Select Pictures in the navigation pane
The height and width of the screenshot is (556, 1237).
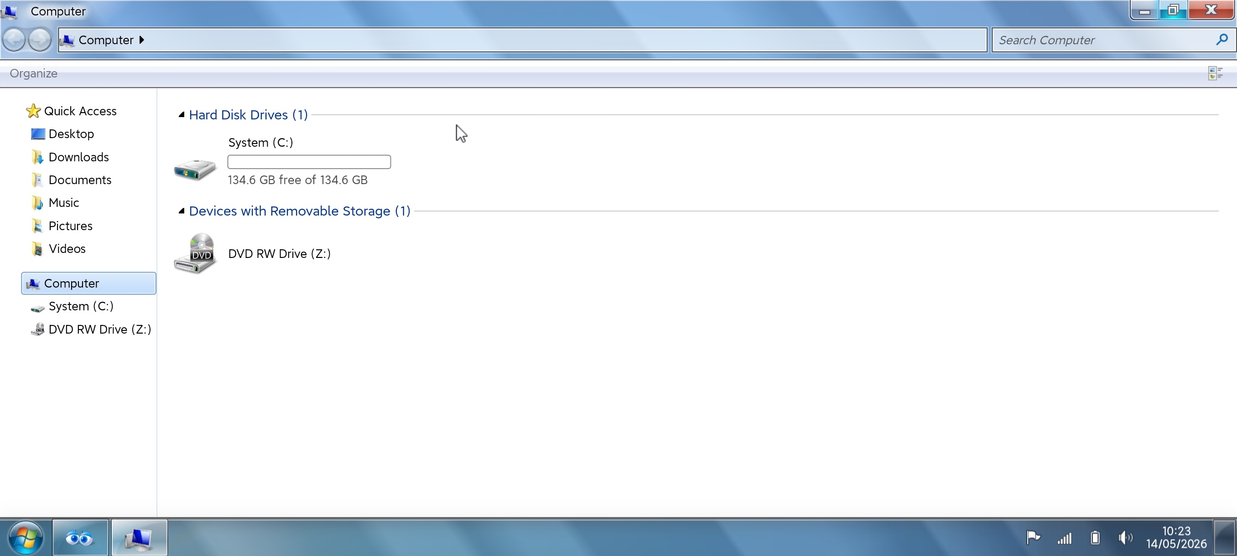click(x=70, y=226)
